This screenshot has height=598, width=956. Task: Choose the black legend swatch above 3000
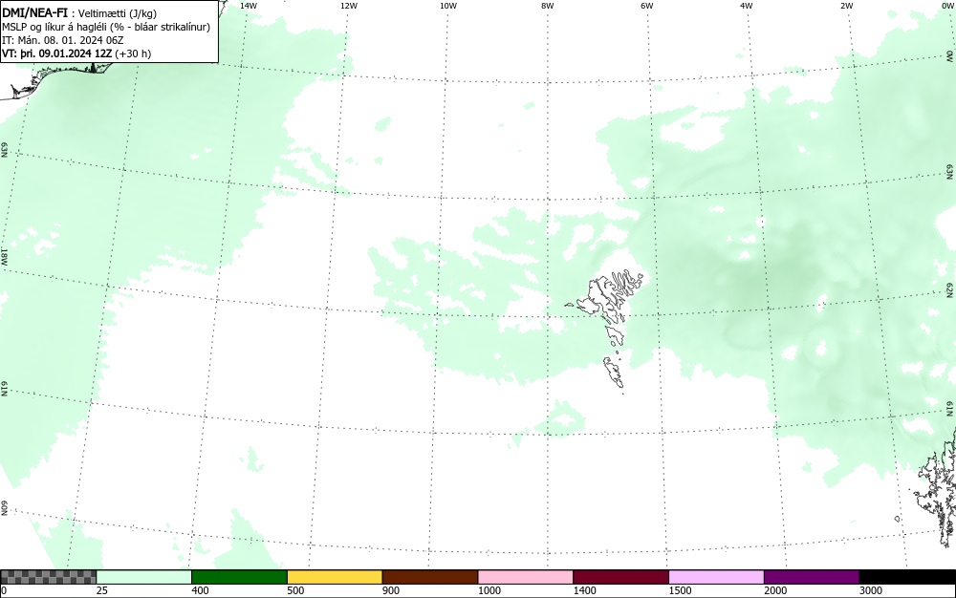point(907,577)
